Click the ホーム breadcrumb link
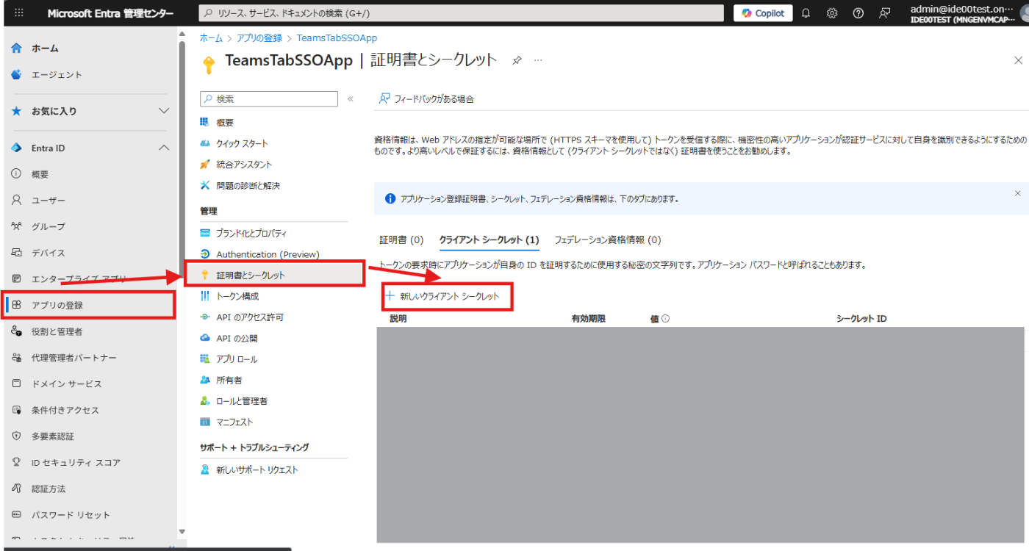 click(x=211, y=37)
